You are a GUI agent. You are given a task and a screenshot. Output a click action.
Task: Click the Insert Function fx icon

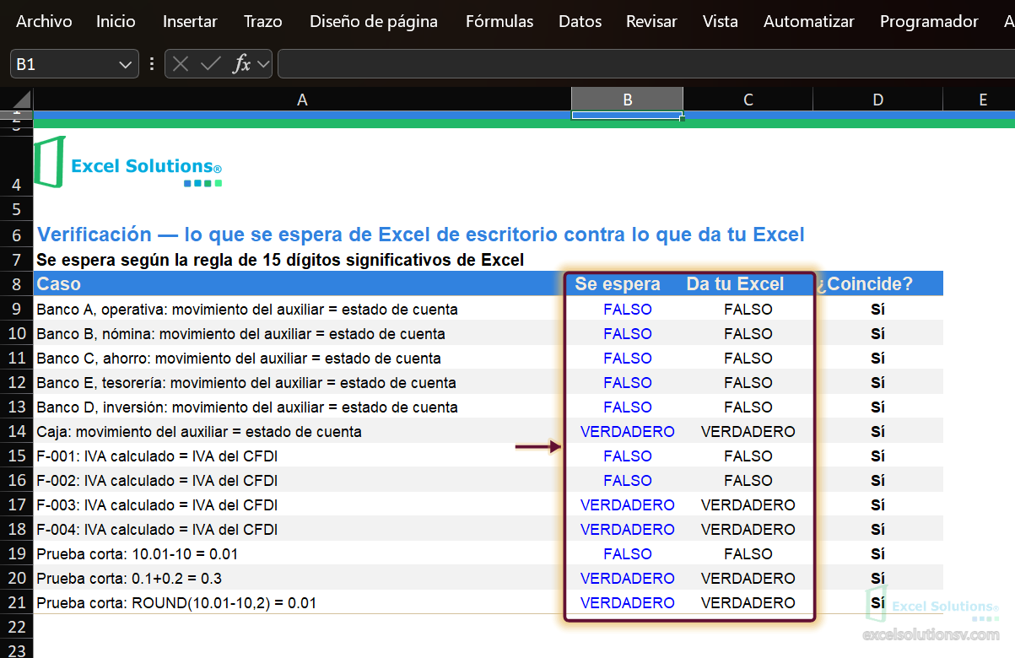pos(241,64)
